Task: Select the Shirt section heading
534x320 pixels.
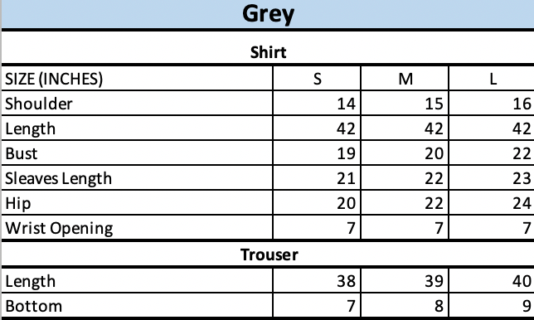Action: click(x=268, y=52)
